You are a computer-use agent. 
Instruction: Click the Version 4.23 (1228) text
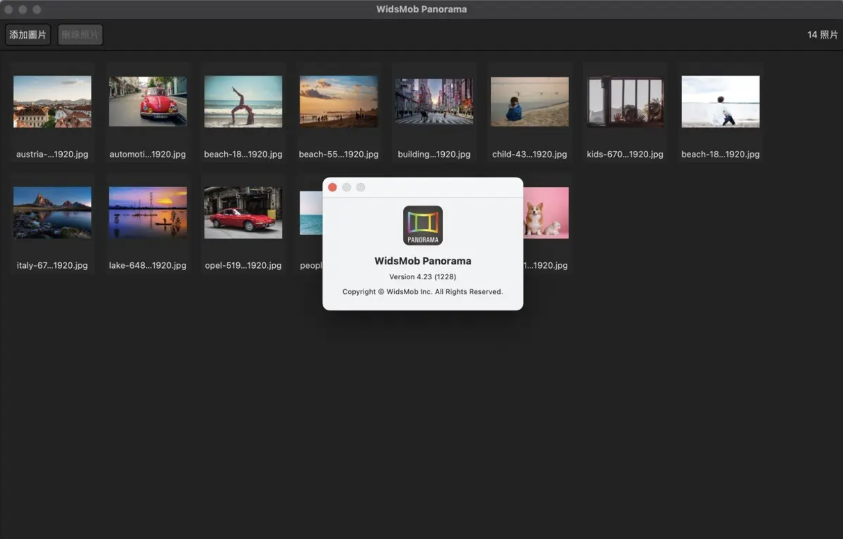[423, 277]
